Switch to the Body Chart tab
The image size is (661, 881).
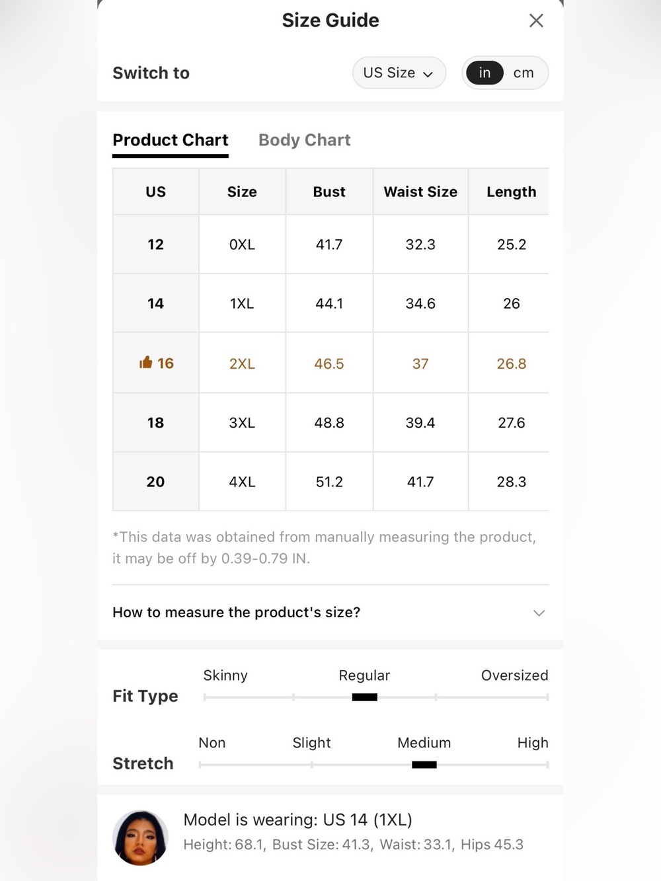point(304,140)
